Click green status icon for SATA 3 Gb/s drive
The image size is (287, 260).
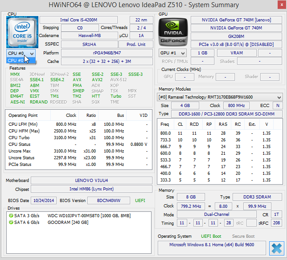click(11, 216)
